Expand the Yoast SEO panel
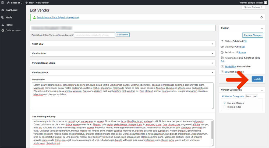The width and height of the screenshot is (269, 148). [x=122, y=44]
